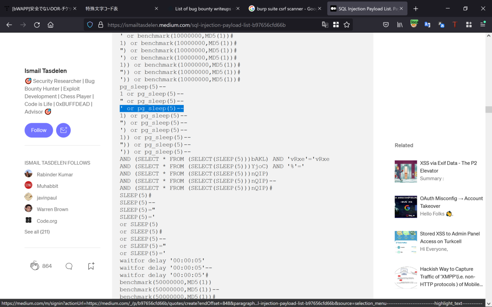The image size is (492, 307).
Task: Click the translate page icon in address bar
Action: (325, 25)
